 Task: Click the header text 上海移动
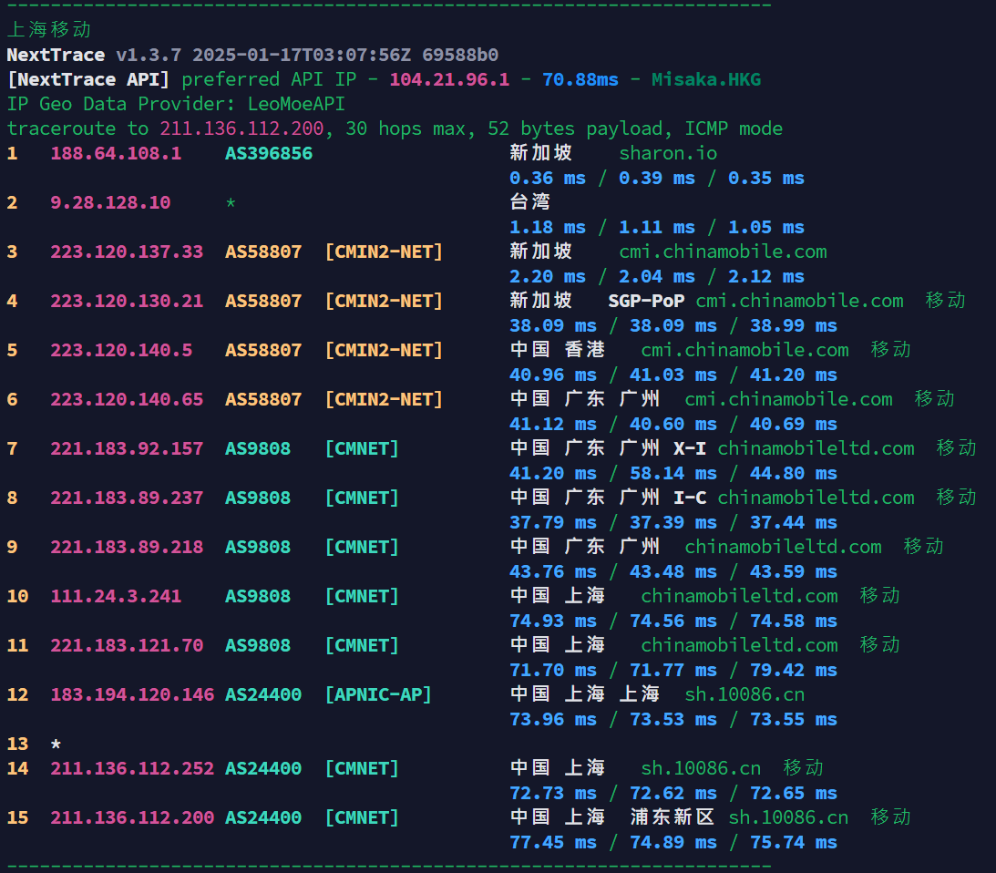pos(49,29)
